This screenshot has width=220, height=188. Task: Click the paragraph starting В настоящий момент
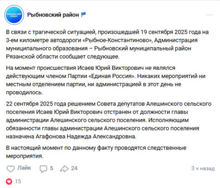[96, 152]
